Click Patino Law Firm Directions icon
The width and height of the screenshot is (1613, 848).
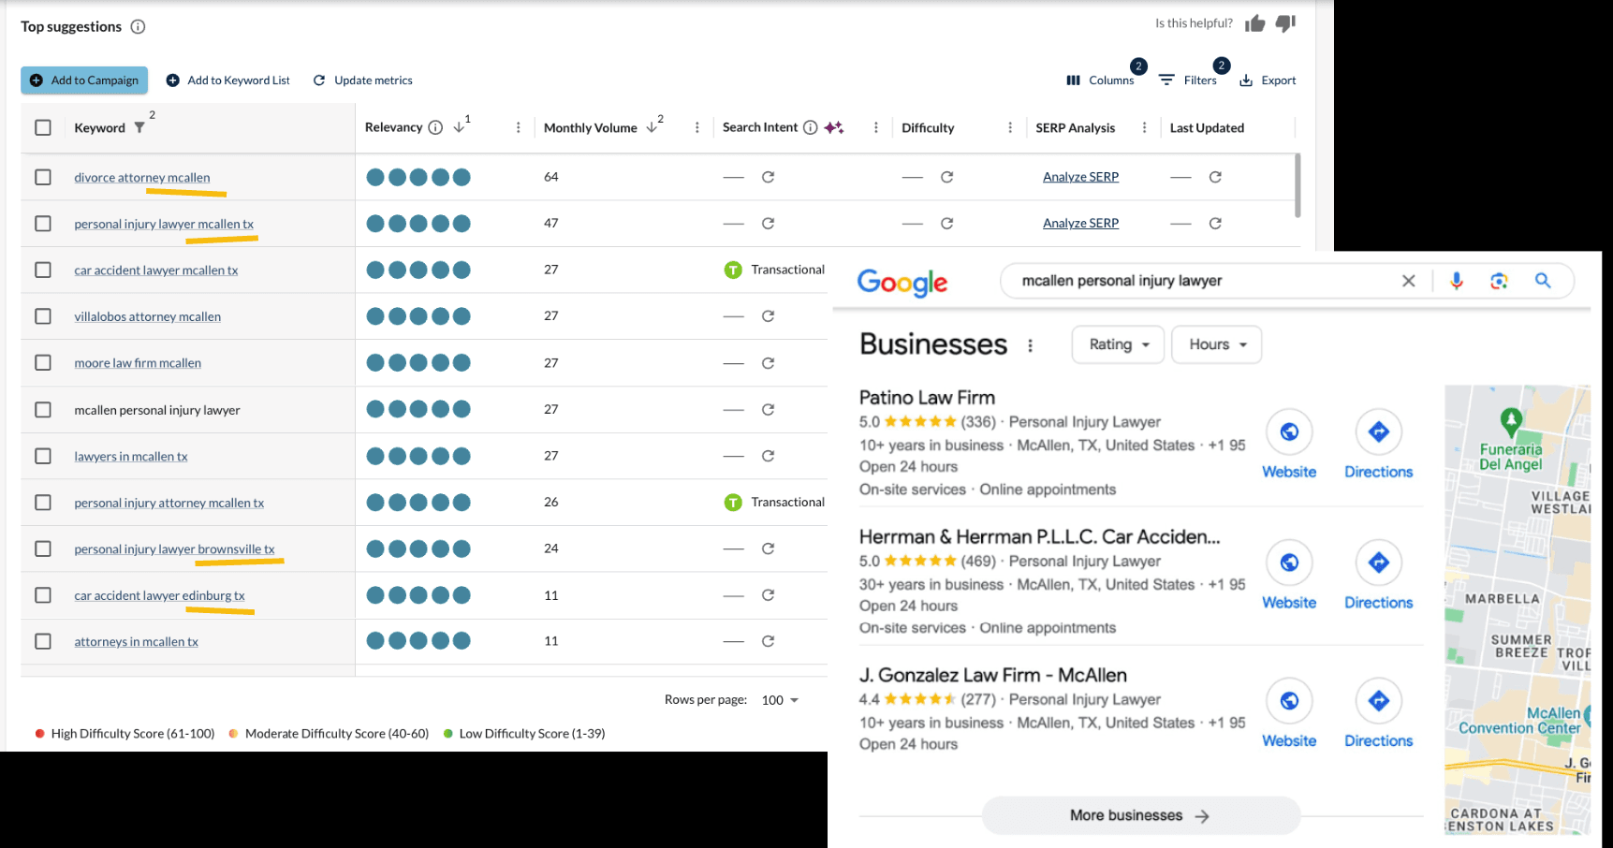point(1378,432)
